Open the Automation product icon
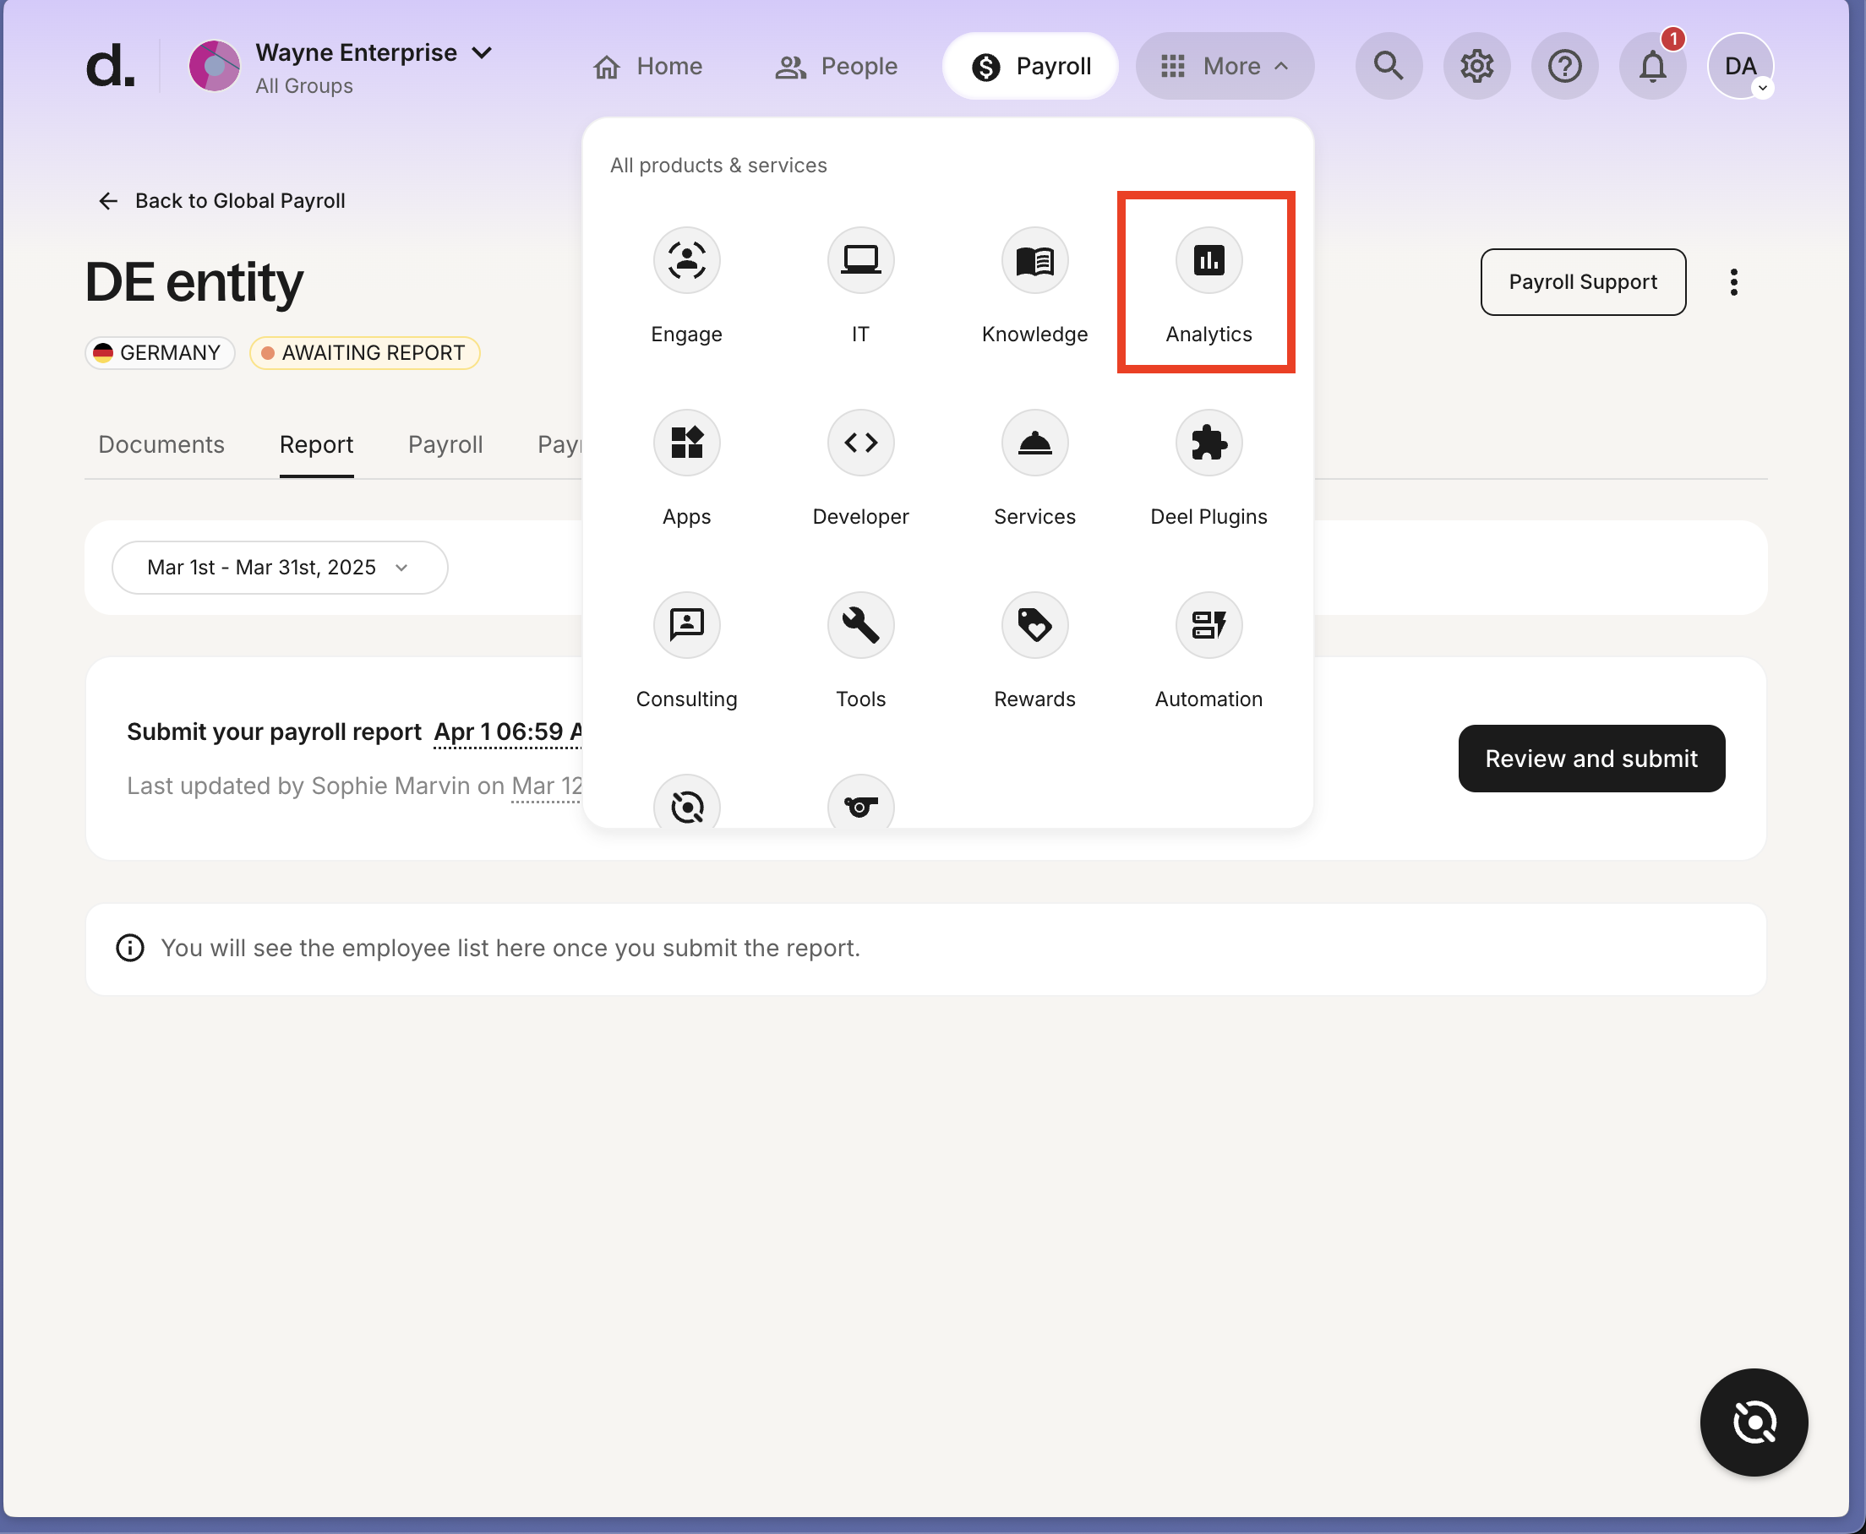This screenshot has width=1866, height=1534. click(1209, 626)
